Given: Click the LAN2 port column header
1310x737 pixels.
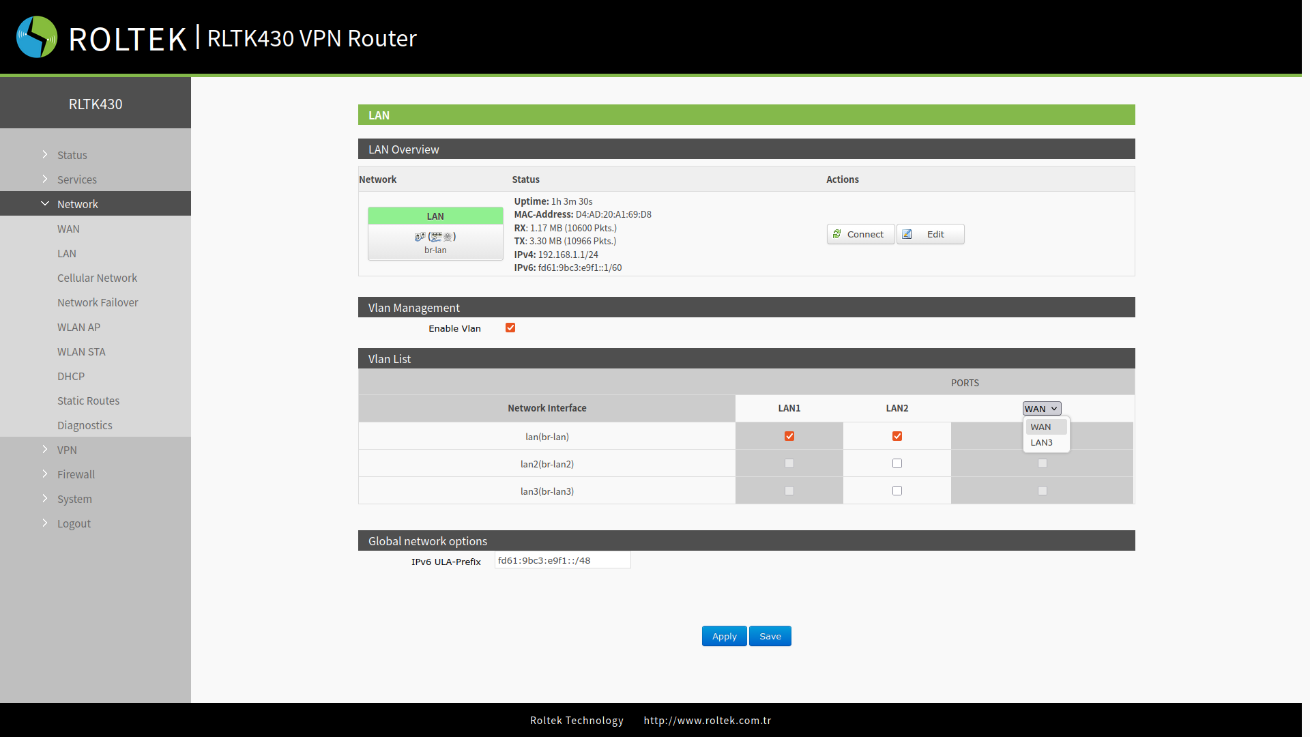Looking at the screenshot, I should pyautogui.click(x=897, y=408).
